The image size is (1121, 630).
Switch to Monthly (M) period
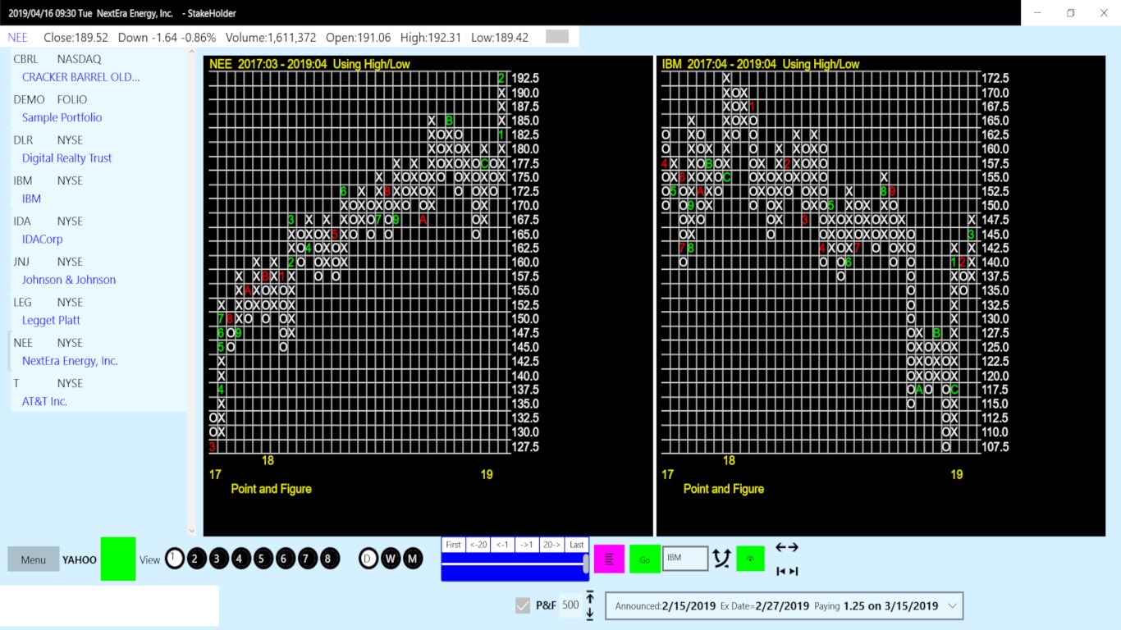413,559
